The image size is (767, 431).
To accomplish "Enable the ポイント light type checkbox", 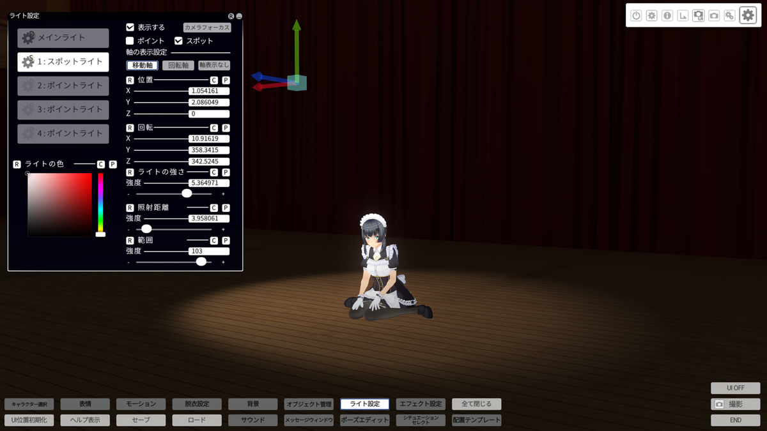I will [130, 41].
